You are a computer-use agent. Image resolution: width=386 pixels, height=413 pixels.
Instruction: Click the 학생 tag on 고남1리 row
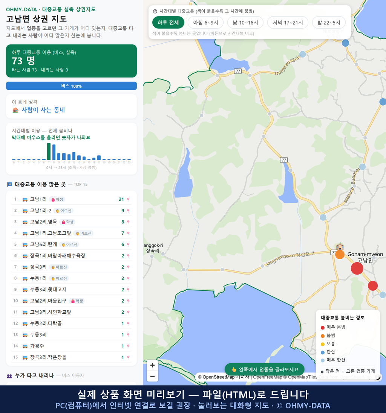57,199
